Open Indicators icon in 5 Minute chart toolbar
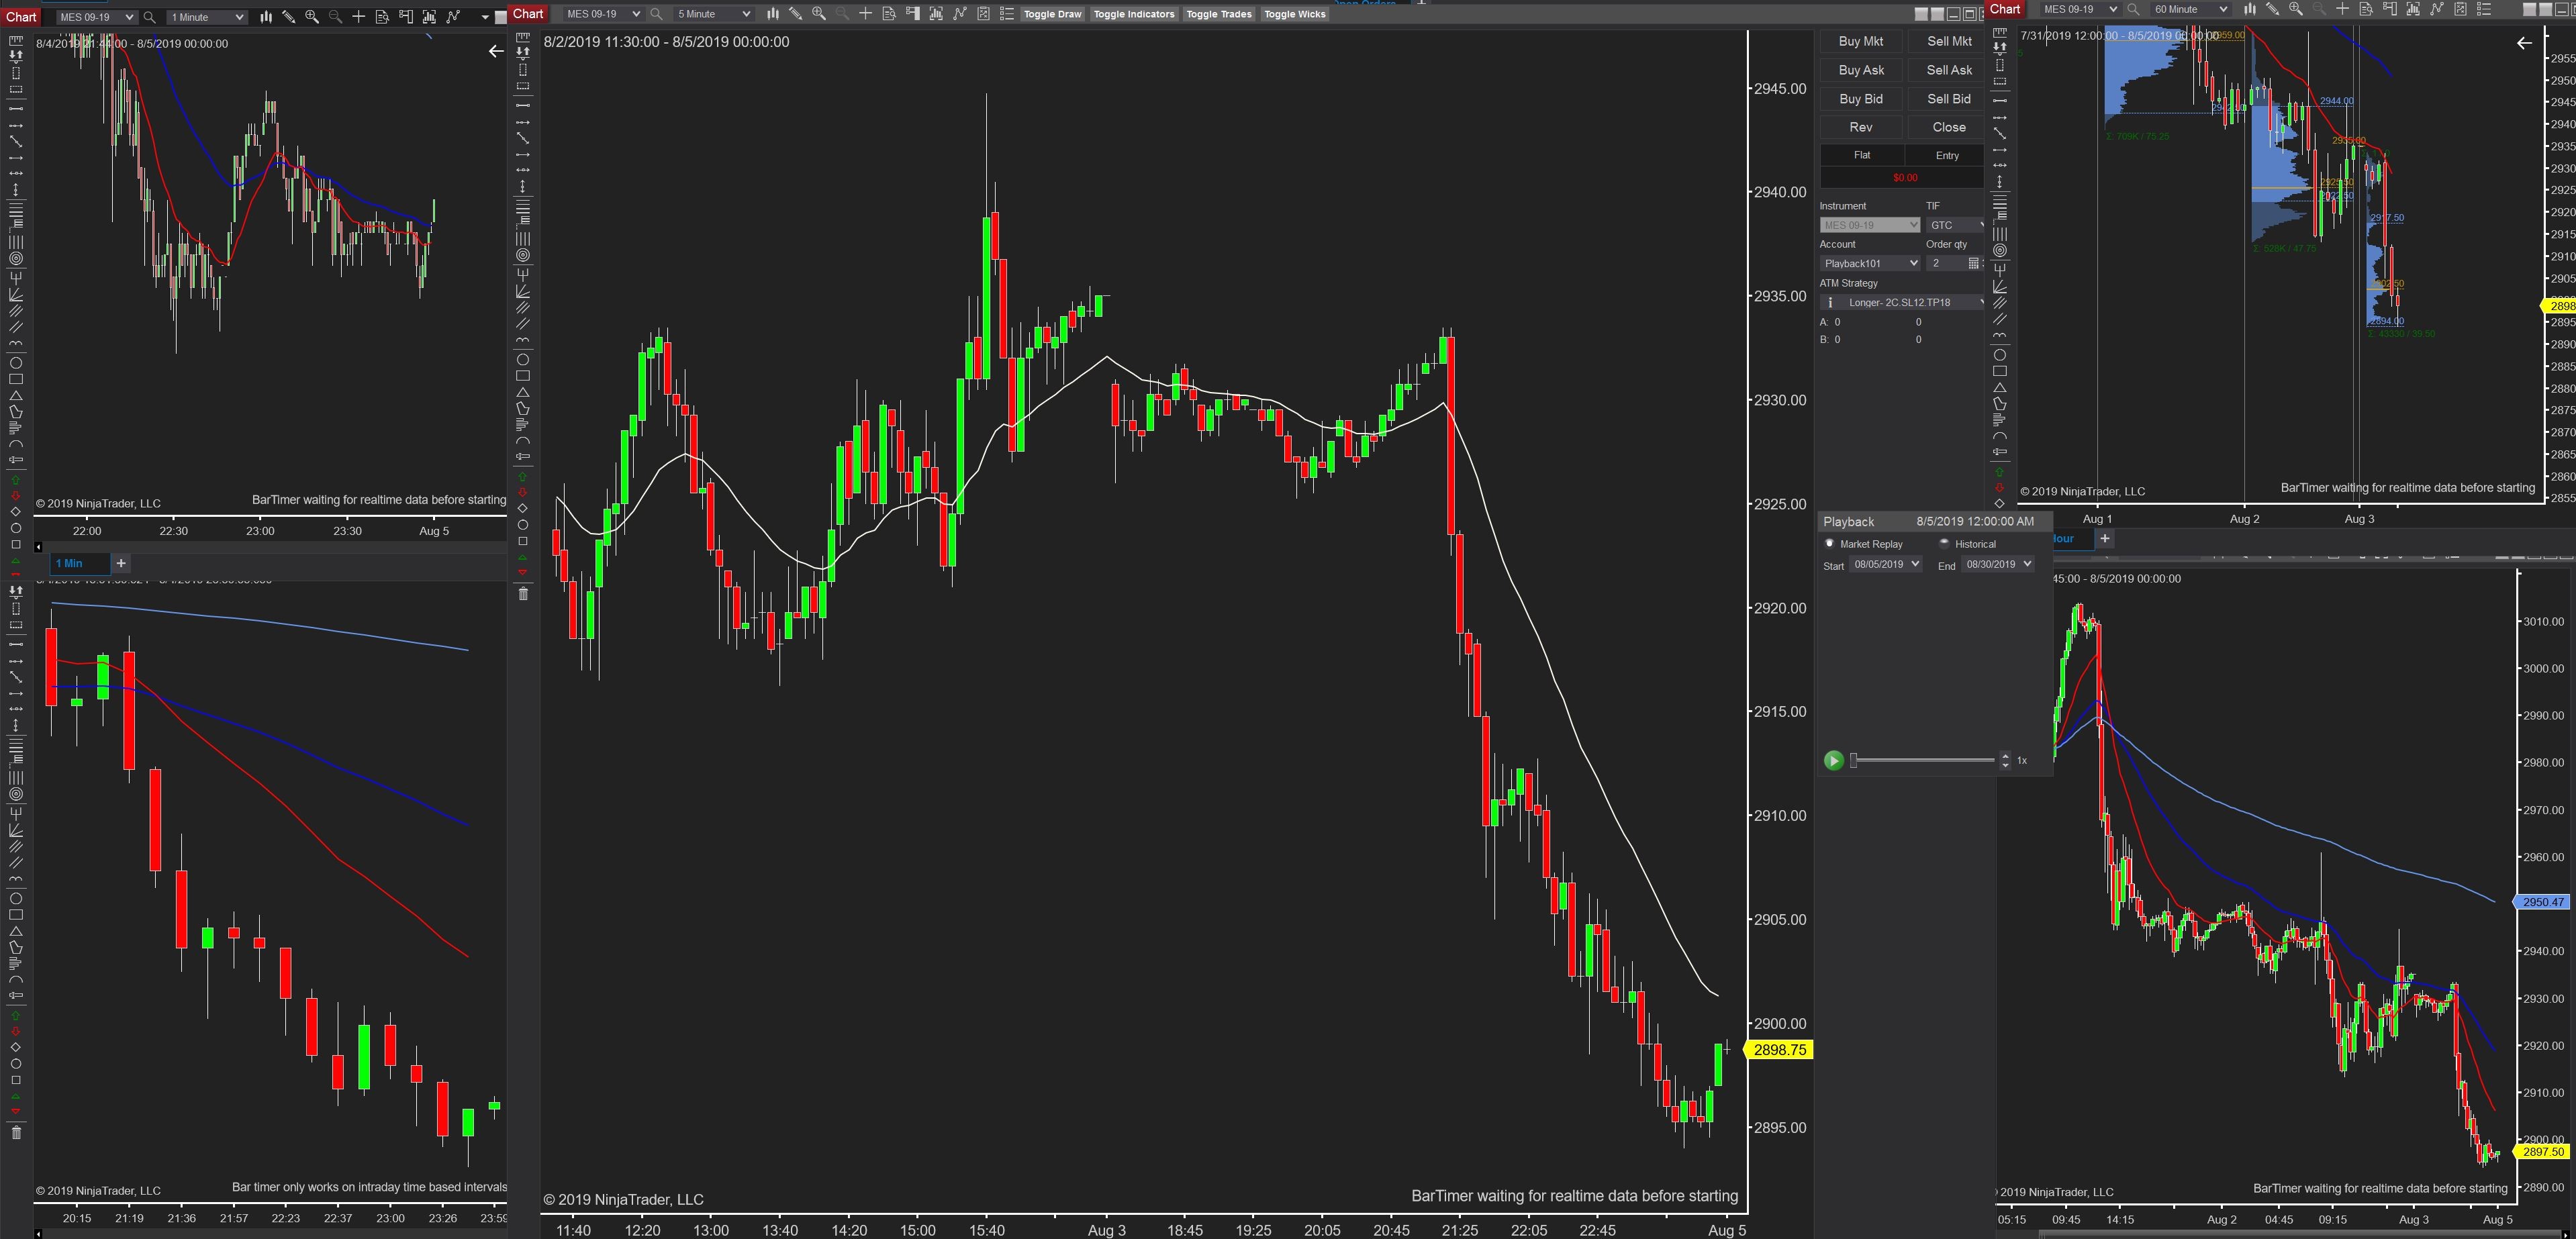 960,14
